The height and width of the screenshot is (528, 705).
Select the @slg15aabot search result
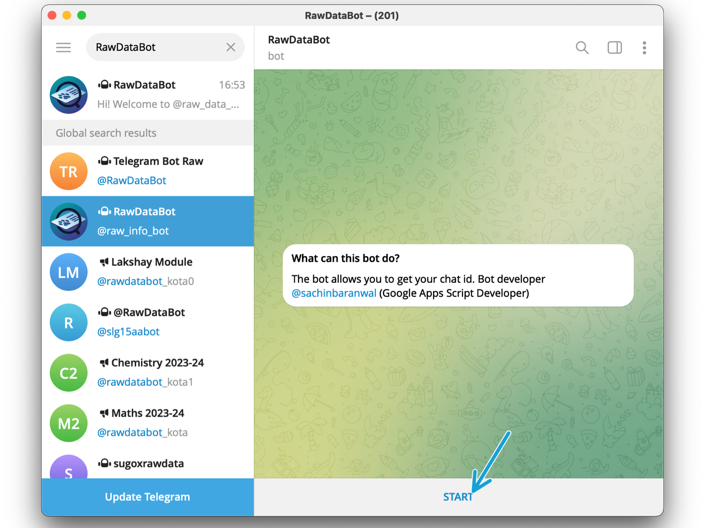point(148,322)
